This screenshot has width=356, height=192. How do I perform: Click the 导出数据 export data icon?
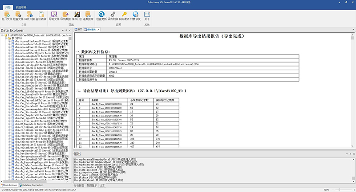65,16
